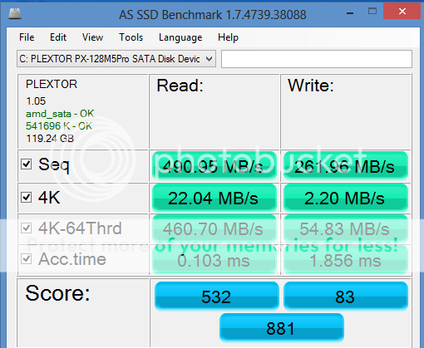
Task: Click the firmware version 1.05 text
Action: click(36, 101)
